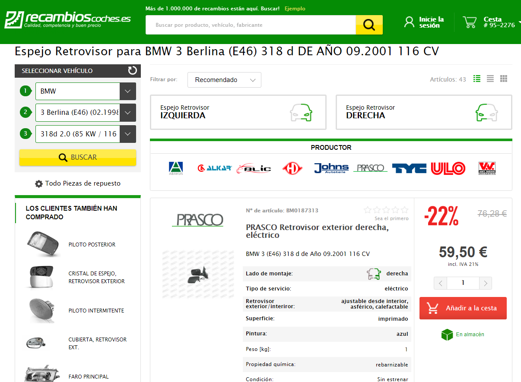
Task: Click PILOTO POSTERIOR label
Action: pos(92,245)
